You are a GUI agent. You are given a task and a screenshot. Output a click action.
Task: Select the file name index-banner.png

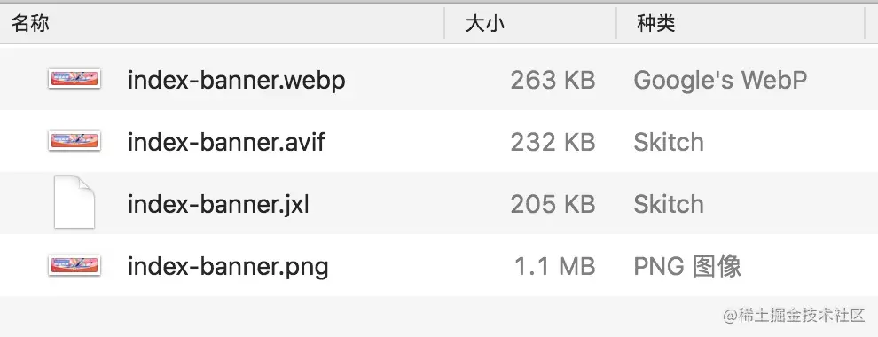click(x=228, y=267)
